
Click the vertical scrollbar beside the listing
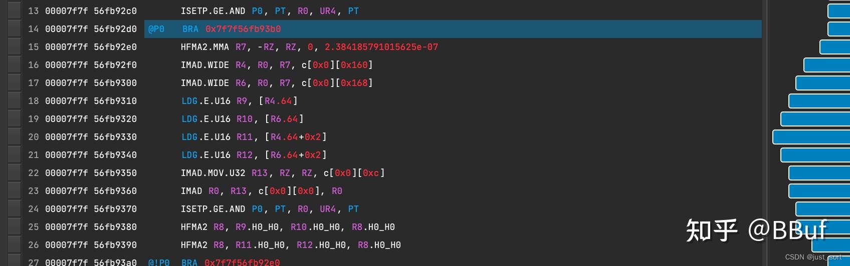[765, 133]
